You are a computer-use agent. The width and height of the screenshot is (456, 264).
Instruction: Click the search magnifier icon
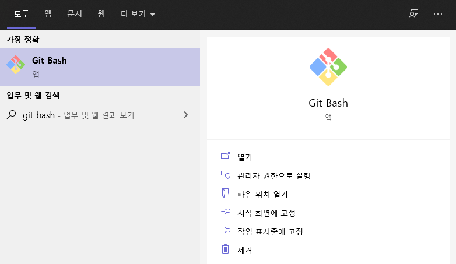pyautogui.click(x=11, y=115)
